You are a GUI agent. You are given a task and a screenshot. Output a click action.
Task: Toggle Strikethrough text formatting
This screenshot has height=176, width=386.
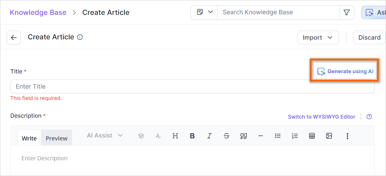[x=227, y=136]
